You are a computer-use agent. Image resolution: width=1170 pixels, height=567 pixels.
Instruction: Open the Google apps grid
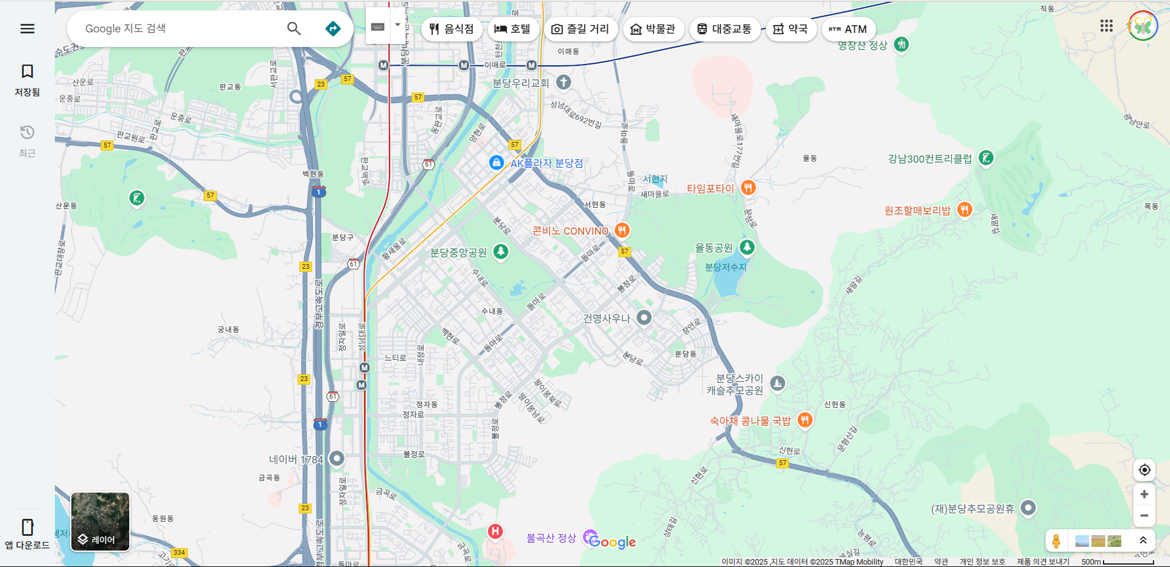pos(1107,26)
